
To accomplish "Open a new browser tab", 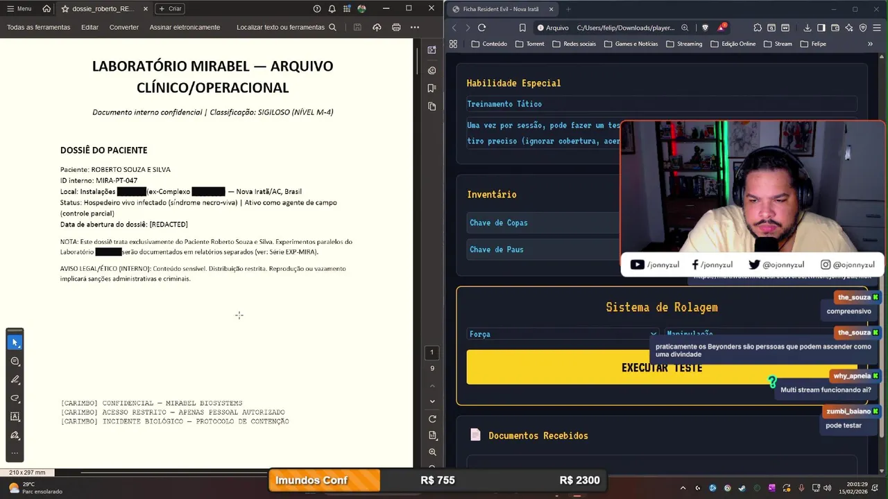I will 568,9.
